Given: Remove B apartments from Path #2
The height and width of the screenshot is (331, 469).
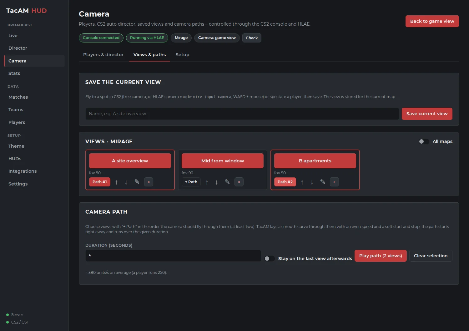Looking at the screenshot, I should [285, 182].
